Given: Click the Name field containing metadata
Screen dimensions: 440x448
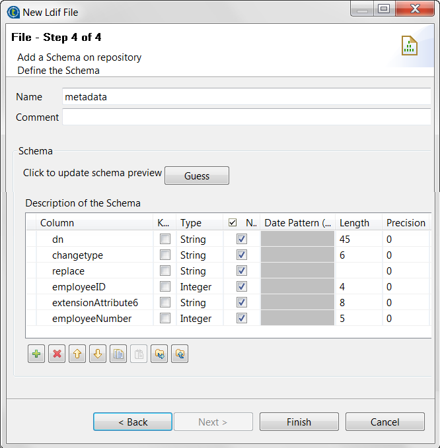Looking at the screenshot, I should 246,97.
